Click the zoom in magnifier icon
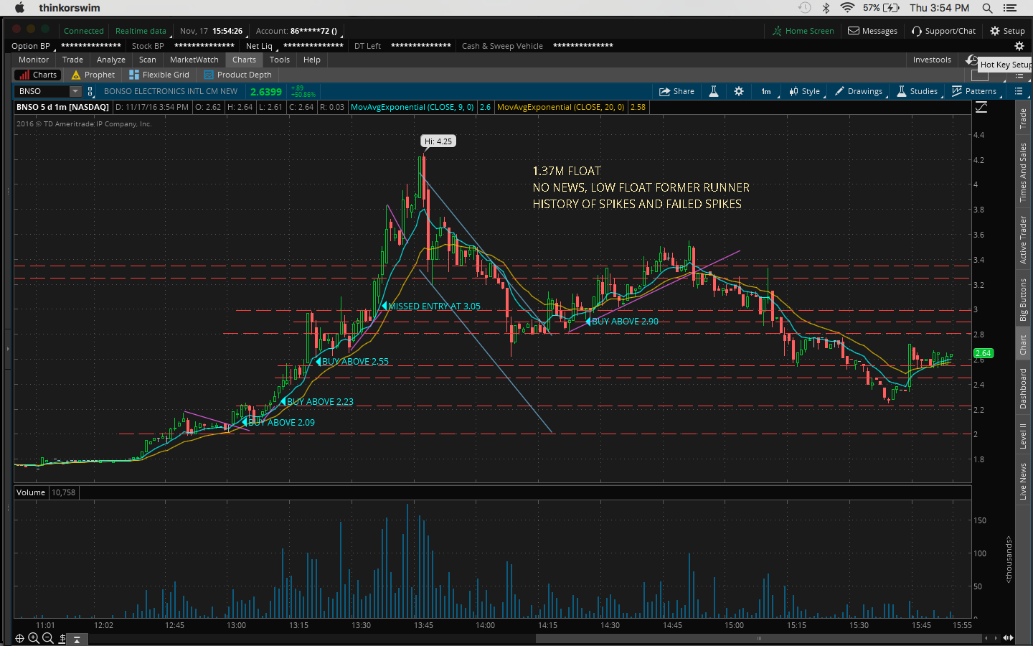This screenshot has height=646, width=1033. click(x=34, y=638)
